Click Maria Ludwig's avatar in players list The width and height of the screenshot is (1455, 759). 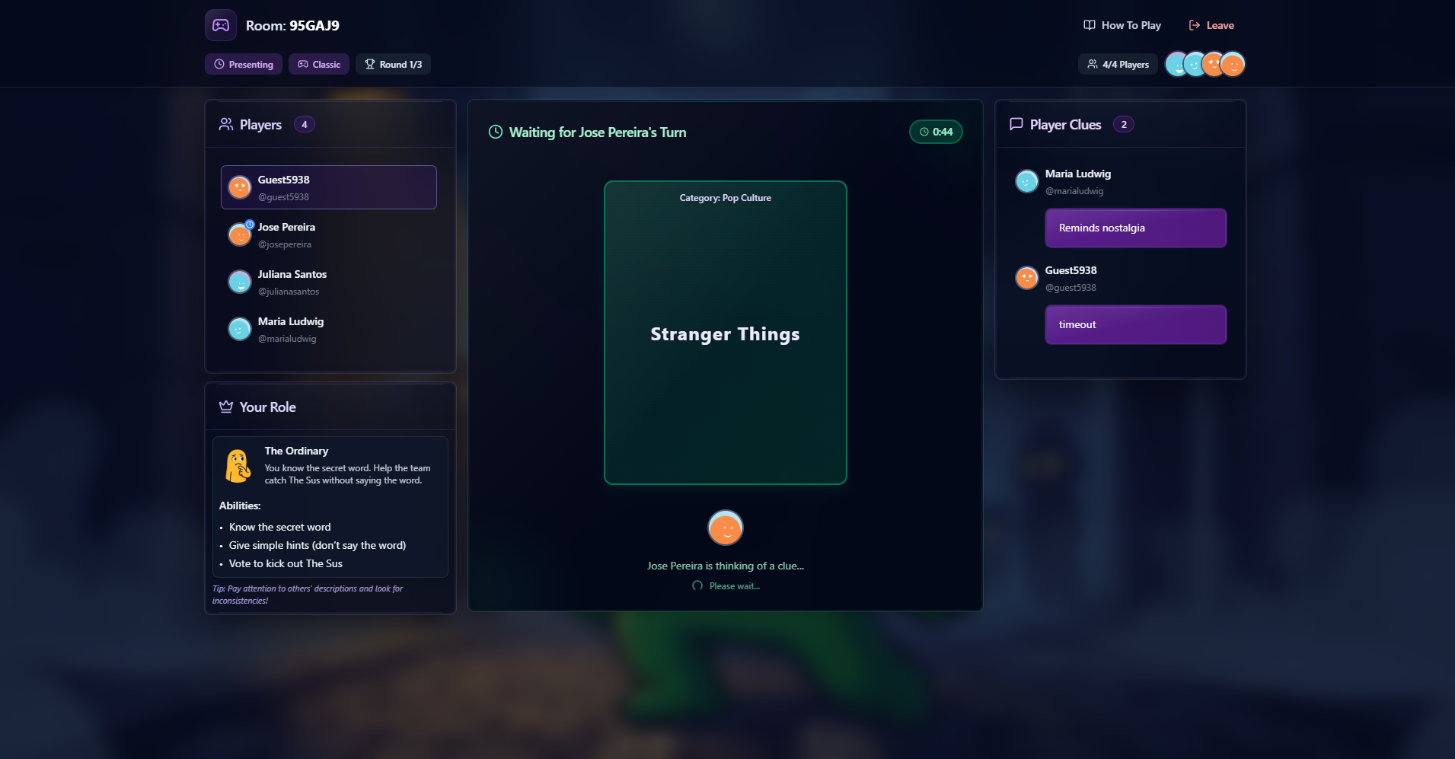[240, 329]
